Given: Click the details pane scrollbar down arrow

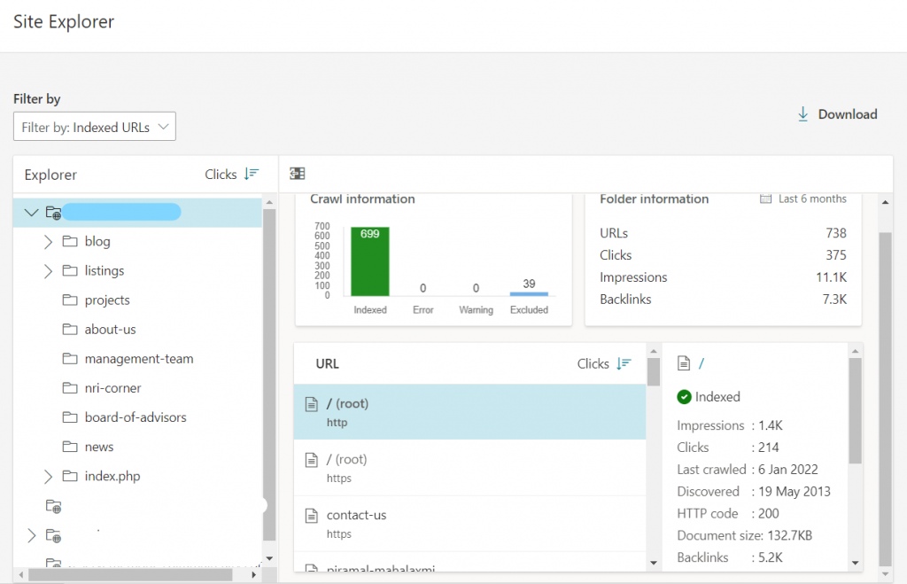Looking at the screenshot, I should (x=855, y=563).
